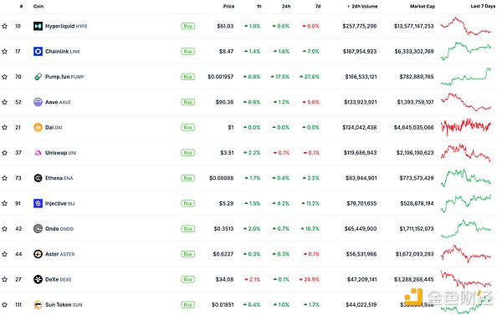Viewport: 502px width, 315px height.
Task: Click the Injective blue logo icon
Action: (x=38, y=203)
